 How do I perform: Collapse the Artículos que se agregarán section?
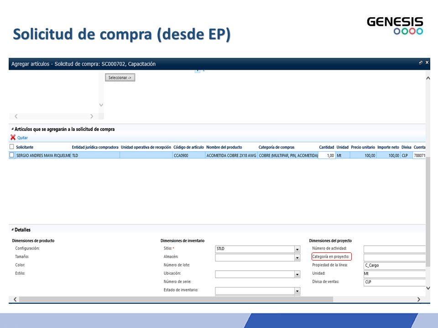tap(12, 129)
